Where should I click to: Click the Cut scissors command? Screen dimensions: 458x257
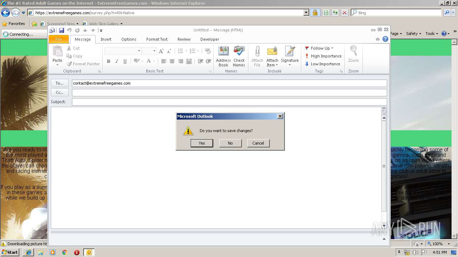(x=73, y=48)
